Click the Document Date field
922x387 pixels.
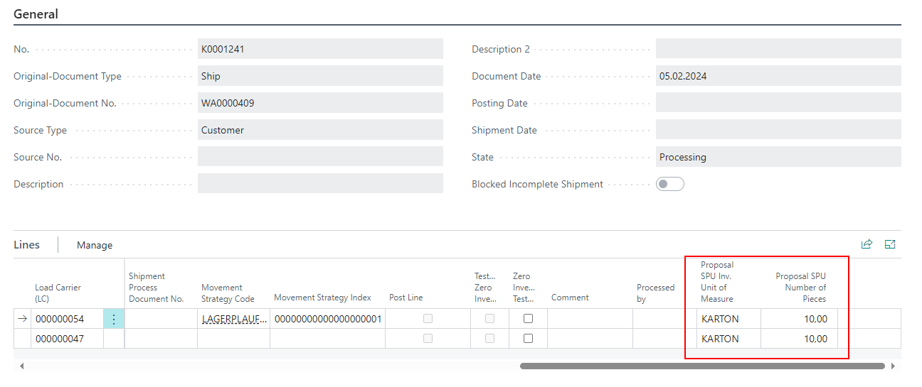click(x=778, y=76)
